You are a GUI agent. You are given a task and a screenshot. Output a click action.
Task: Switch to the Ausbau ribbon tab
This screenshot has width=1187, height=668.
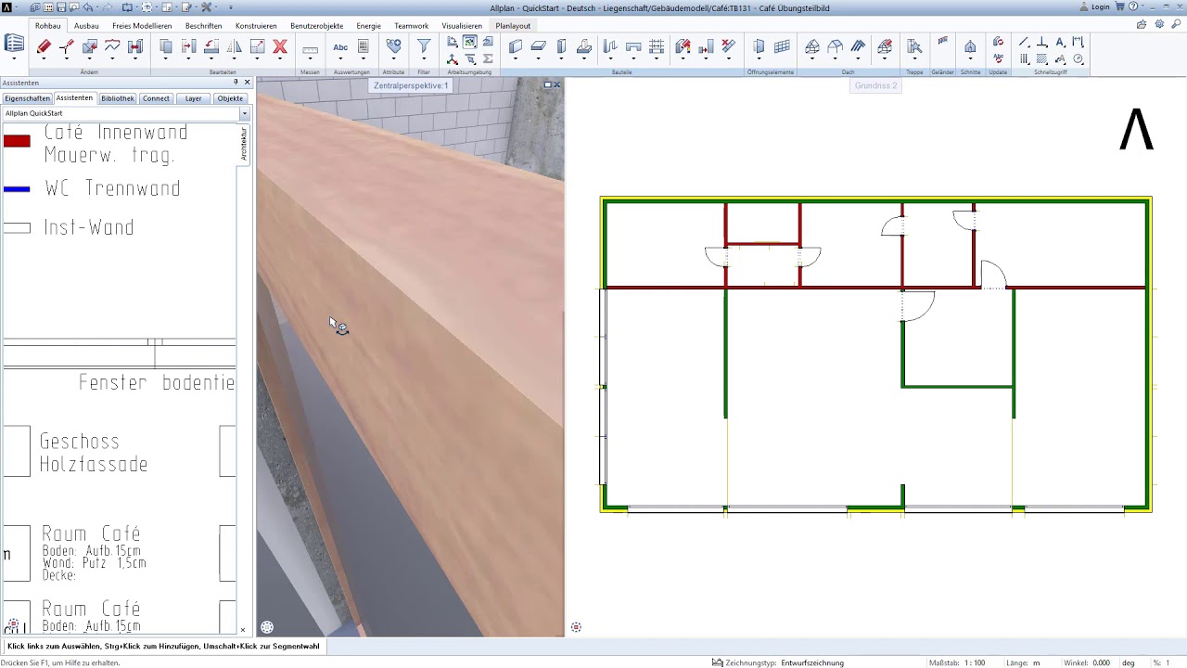(86, 26)
